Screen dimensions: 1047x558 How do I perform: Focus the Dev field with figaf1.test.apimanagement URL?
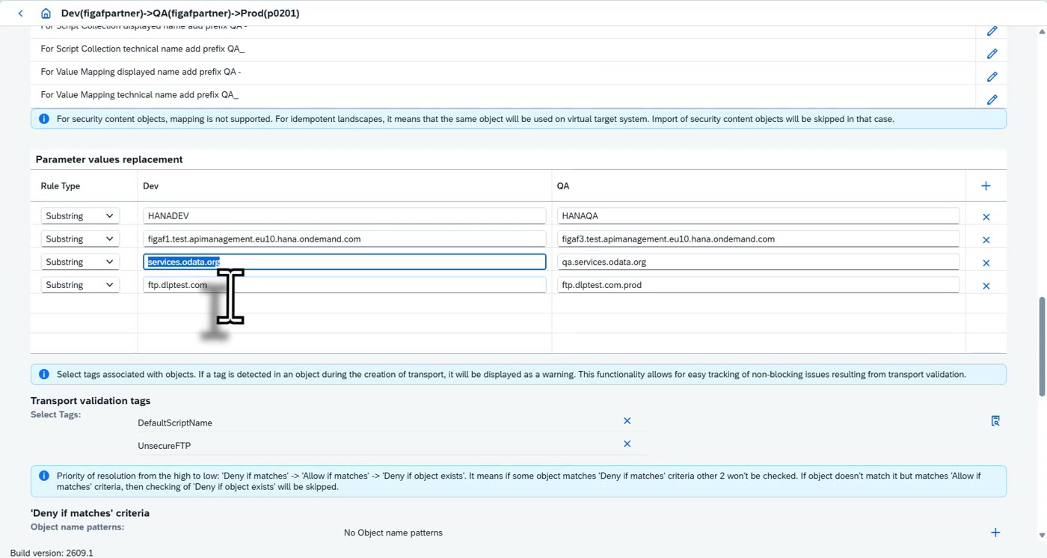click(x=345, y=239)
